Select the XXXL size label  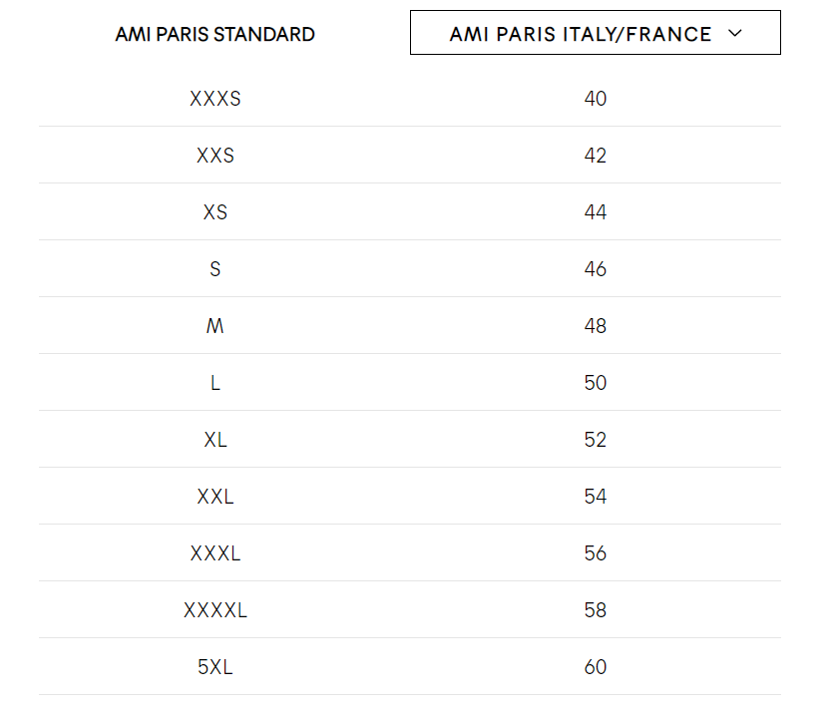point(215,553)
